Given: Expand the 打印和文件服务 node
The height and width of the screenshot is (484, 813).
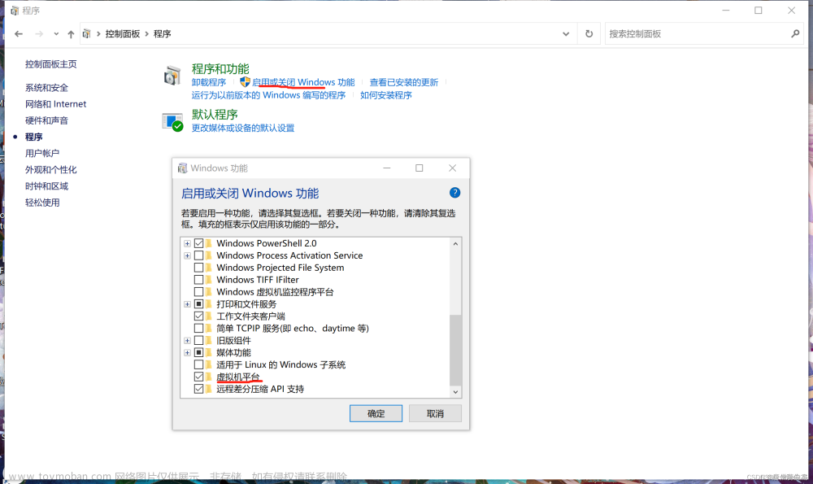Looking at the screenshot, I should [x=187, y=304].
